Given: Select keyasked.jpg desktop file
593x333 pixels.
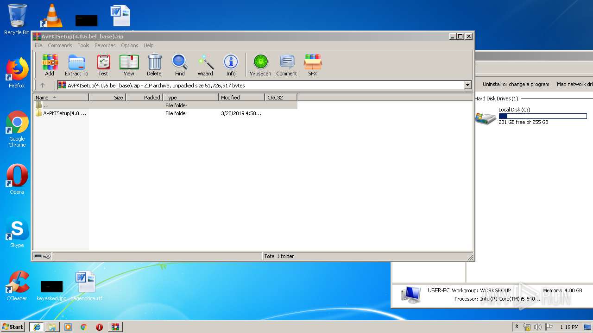Looking at the screenshot, I should (x=51, y=290).
